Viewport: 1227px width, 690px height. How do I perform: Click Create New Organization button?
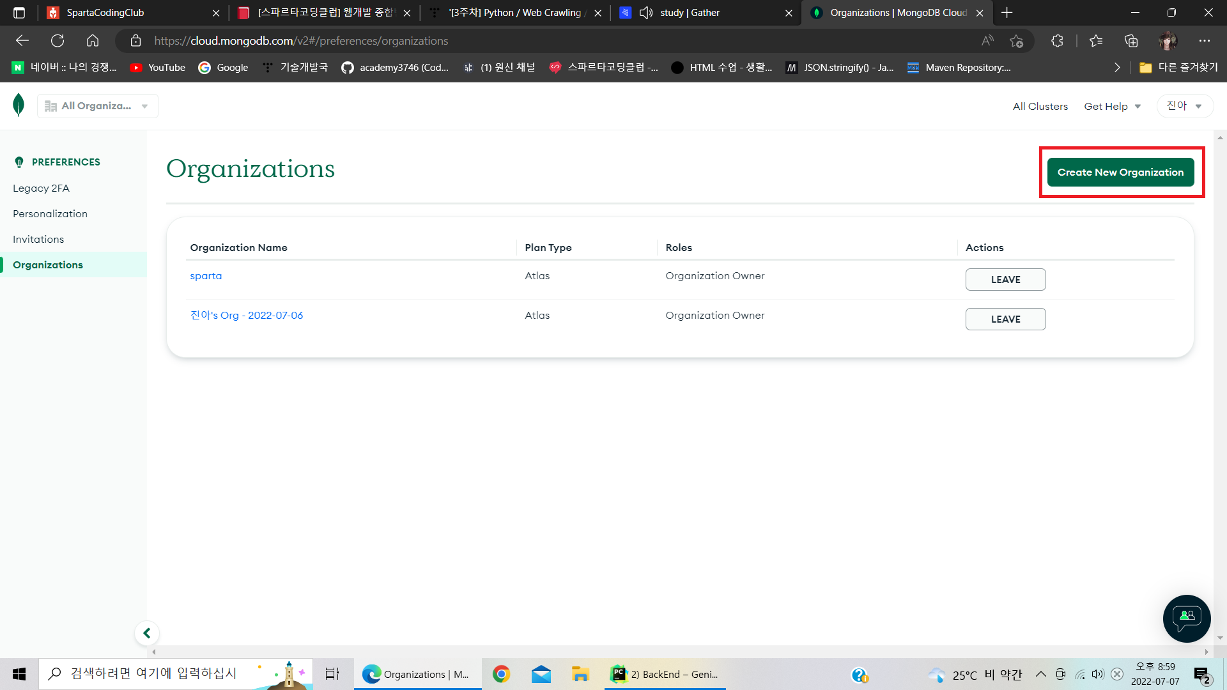[x=1120, y=172]
